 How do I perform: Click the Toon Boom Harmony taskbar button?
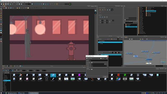(34, 93)
